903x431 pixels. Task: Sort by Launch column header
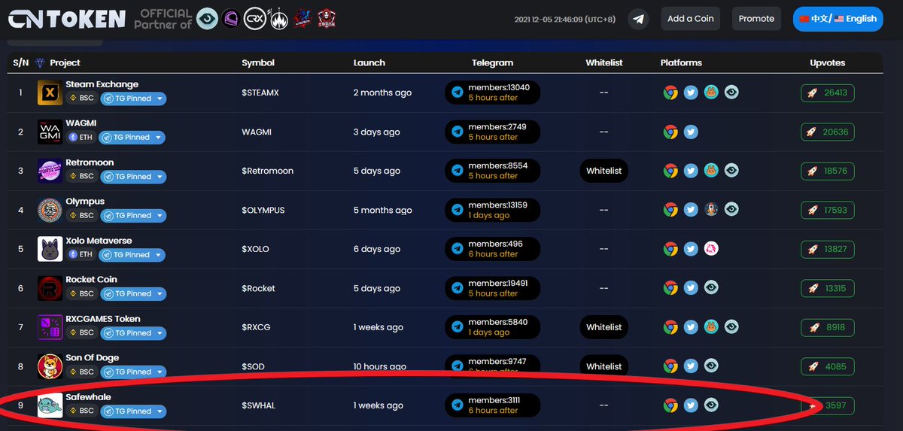[369, 62]
